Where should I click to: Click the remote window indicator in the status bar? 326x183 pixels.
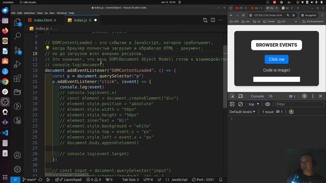[15, 179]
